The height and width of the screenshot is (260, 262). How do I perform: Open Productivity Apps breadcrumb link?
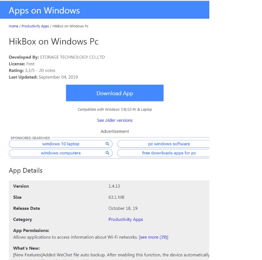(35, 26)
